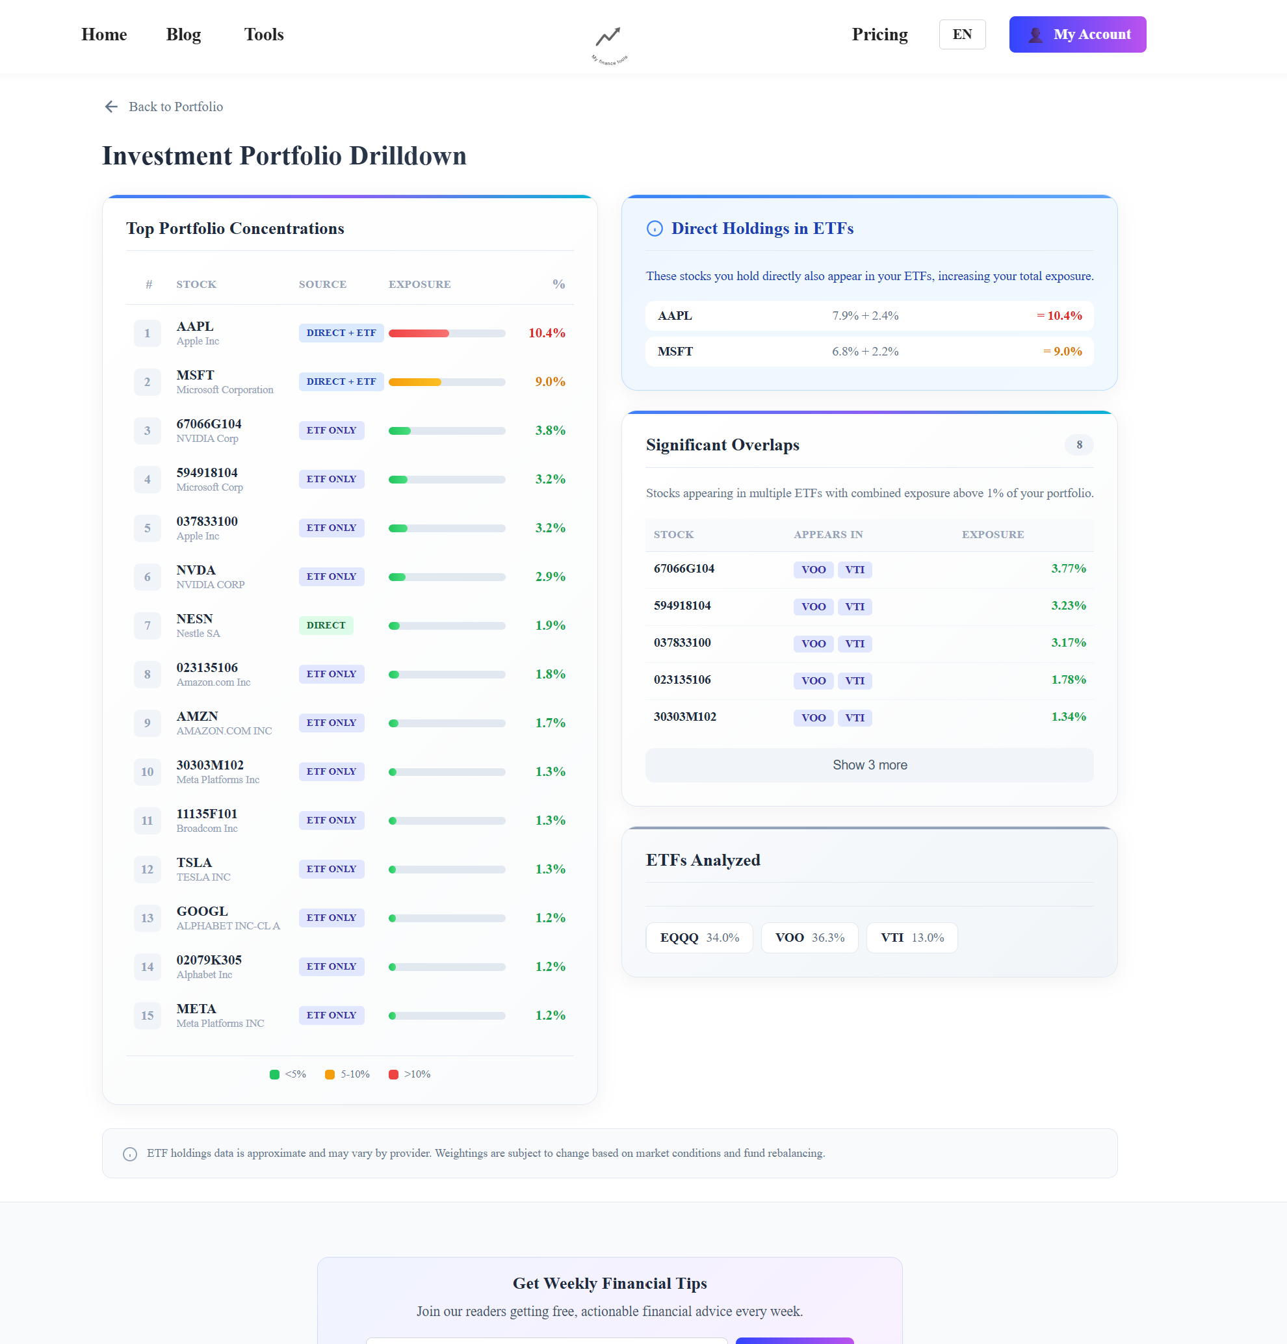1287x1344 pixels.
Task: Open My Account
Action: pos(1077,34)
